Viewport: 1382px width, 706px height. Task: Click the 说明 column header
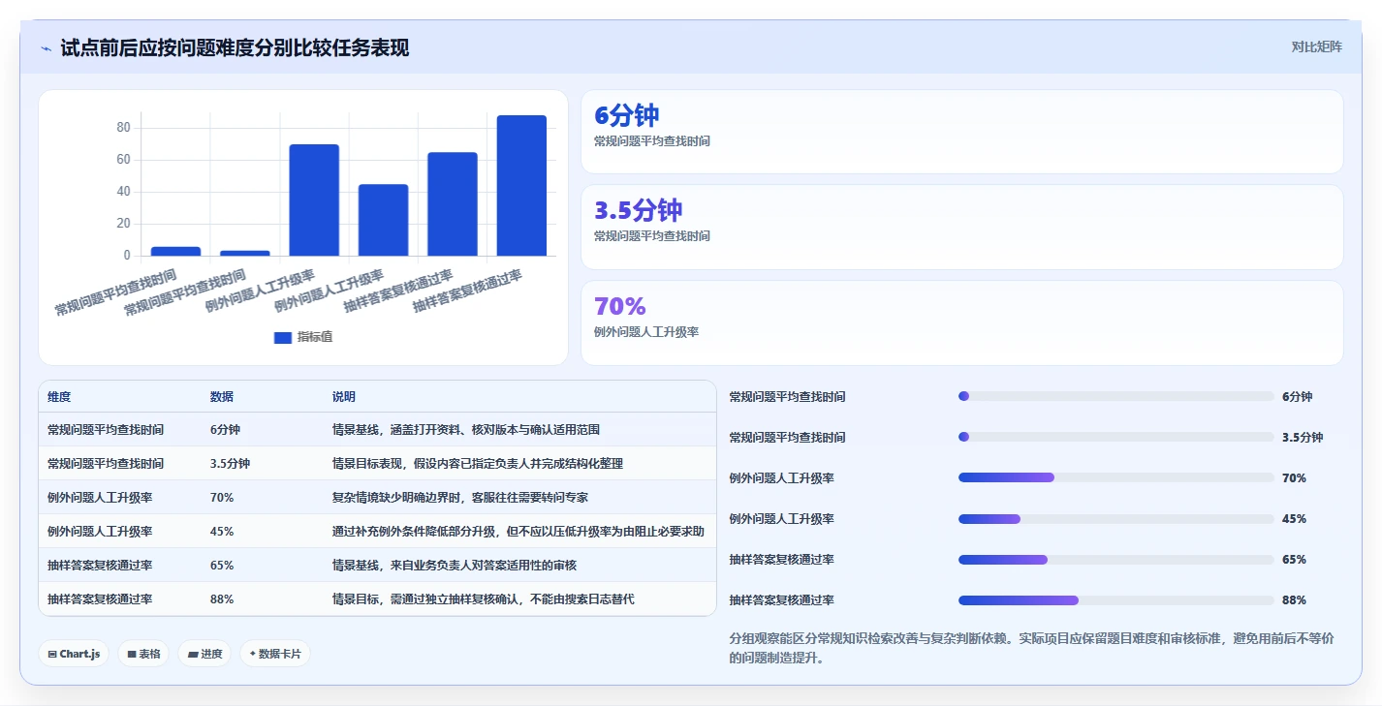[344, 396]
